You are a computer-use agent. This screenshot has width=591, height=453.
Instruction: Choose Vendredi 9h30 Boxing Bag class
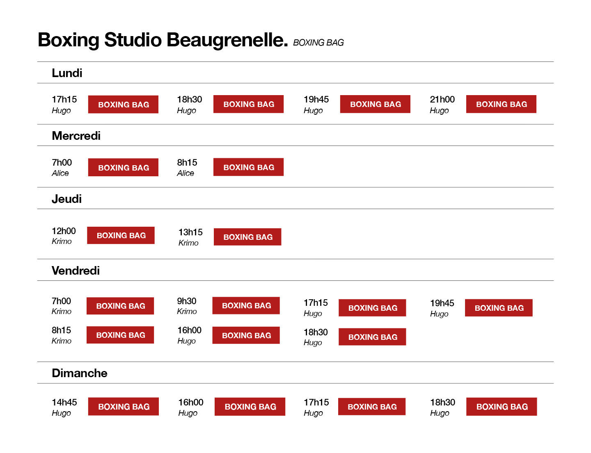click(x=246, y=305)
